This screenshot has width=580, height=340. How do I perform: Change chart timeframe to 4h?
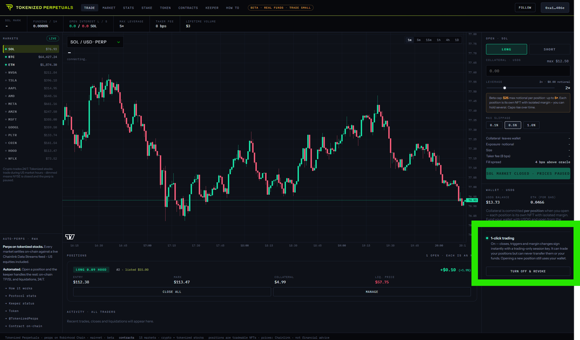point(447,40)
